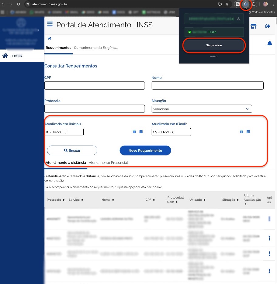The height and width of the screenshot is (284, 277).
Task: Open calendar for Atualizada em (Final)
Action: pos(248,132)
